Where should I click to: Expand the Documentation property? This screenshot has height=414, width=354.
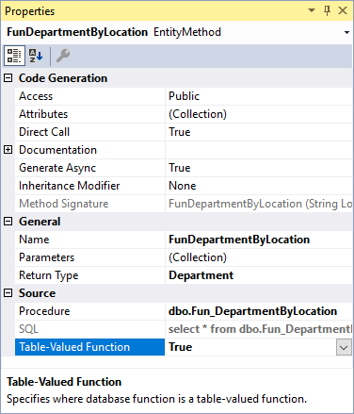(8, 150)
